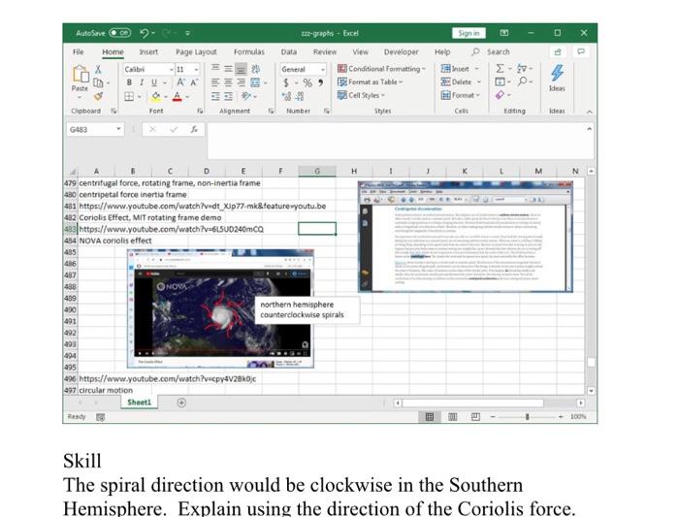The height and width of the screenshot is (517, 679).
Task: Click Merge & Center icon
Action: click(x=255, y=82)
